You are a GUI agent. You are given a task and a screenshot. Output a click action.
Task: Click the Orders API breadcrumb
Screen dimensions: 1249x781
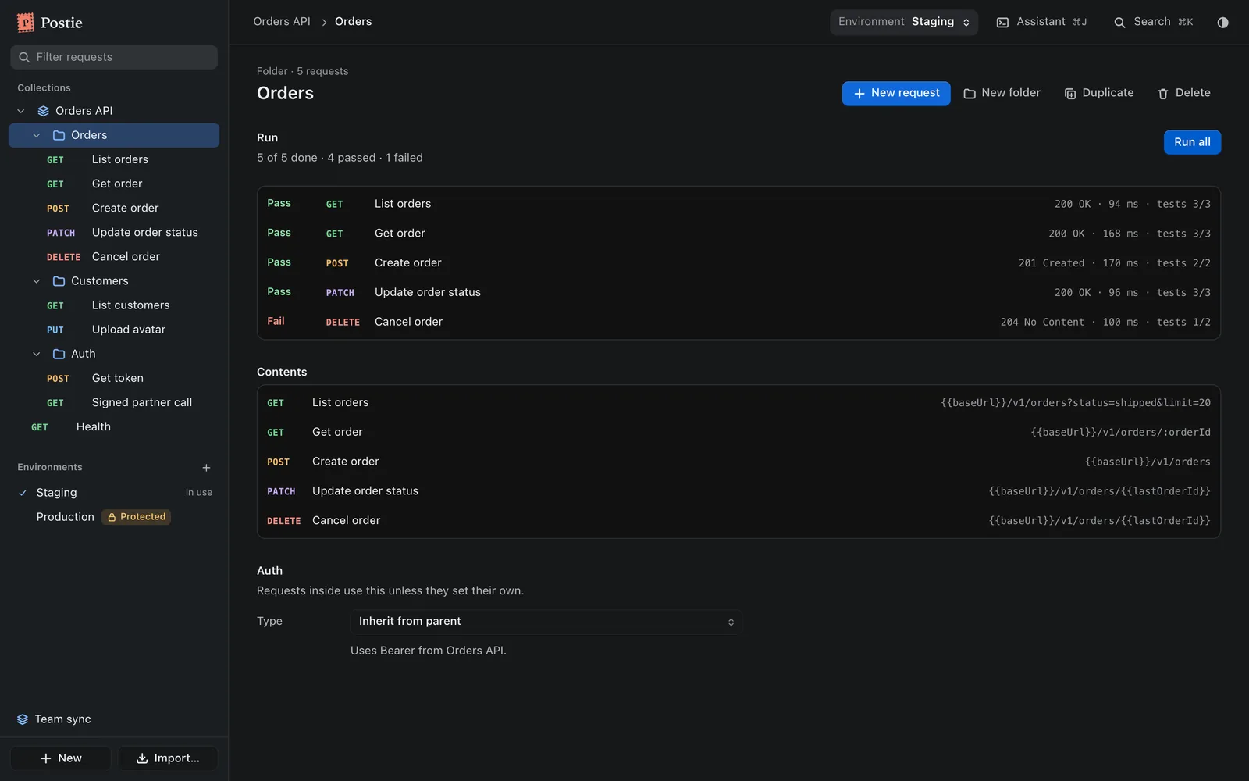[282, 22]
